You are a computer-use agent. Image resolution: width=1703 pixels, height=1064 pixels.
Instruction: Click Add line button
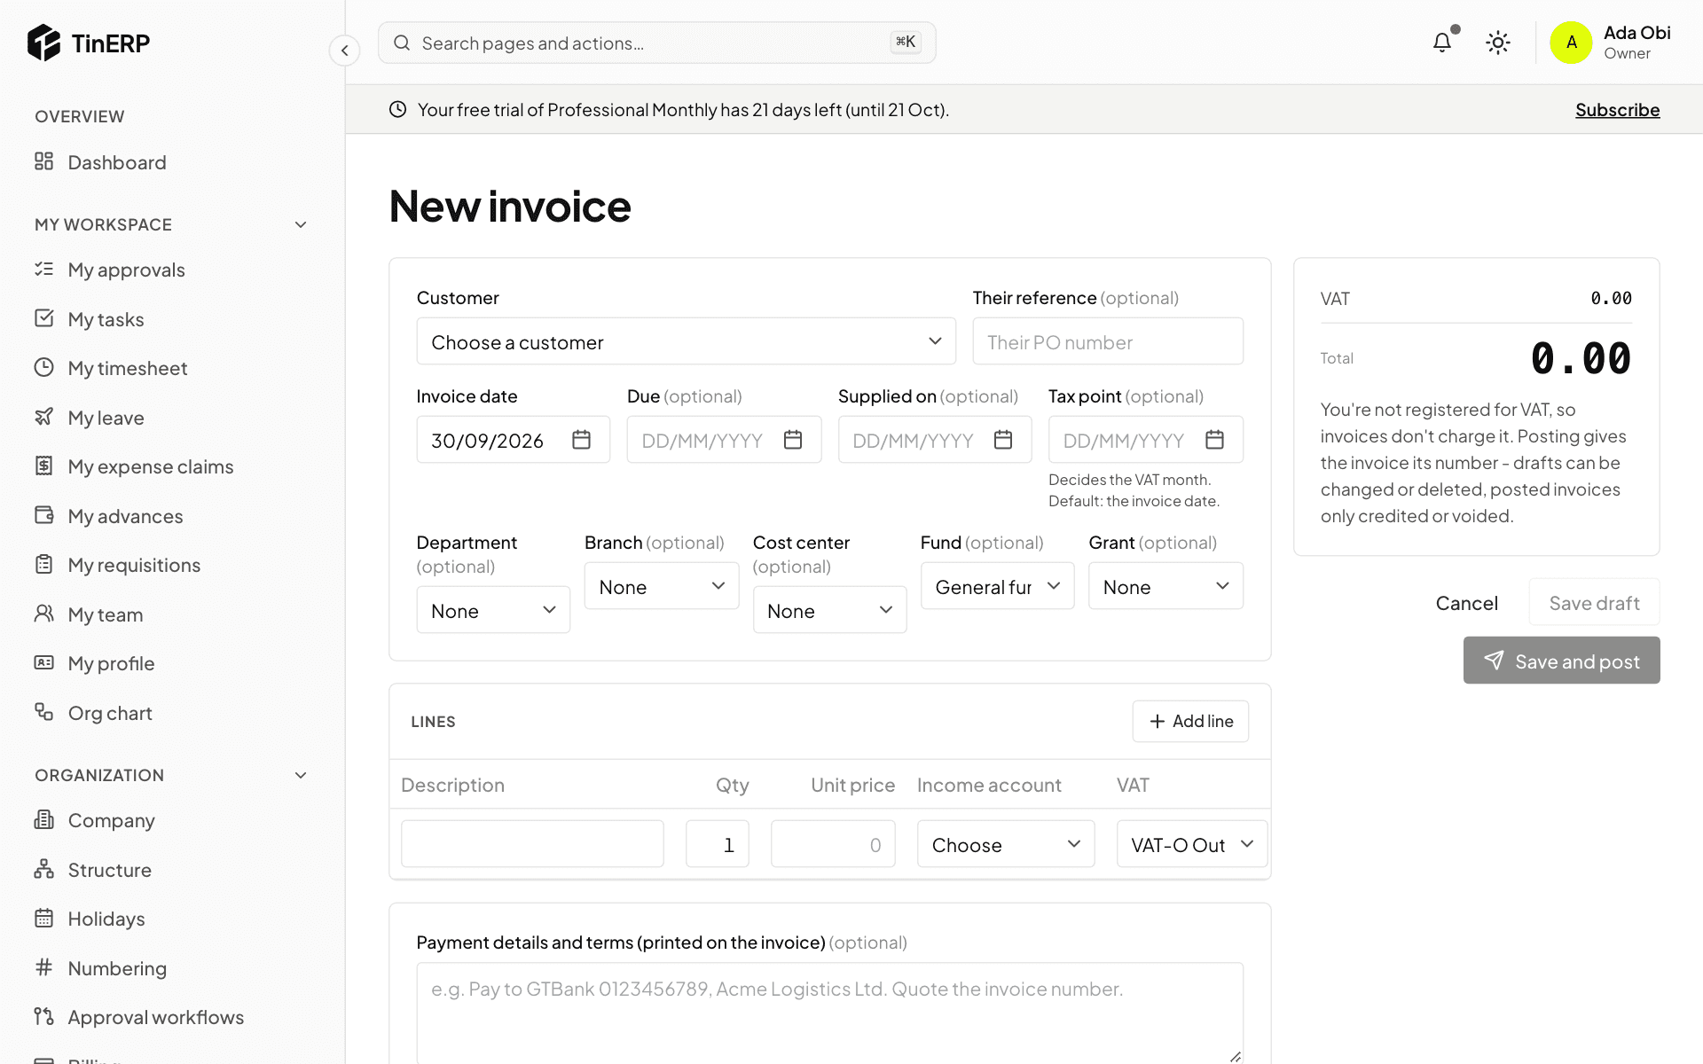(x=1190, y=721)
